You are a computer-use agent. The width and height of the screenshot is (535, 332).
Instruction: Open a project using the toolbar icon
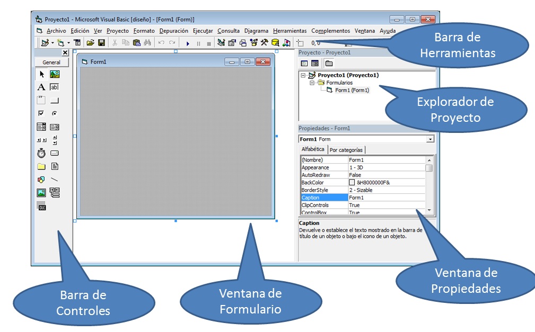tap(90, 42)
